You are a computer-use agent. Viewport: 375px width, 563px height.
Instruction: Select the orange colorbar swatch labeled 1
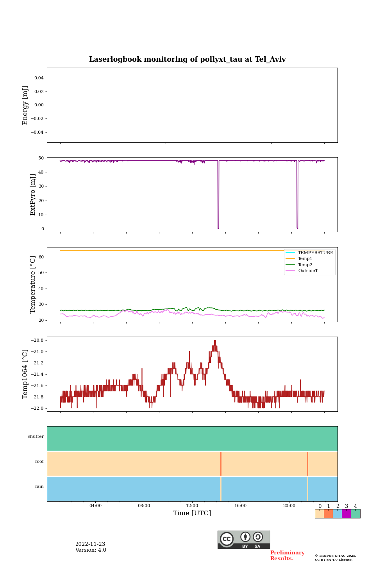tap(328, 514)
